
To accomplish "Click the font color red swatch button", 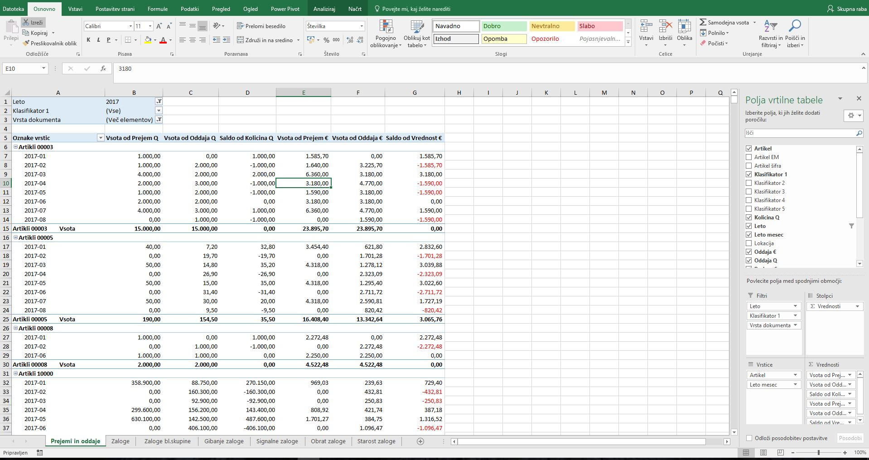I will point(163,40).
